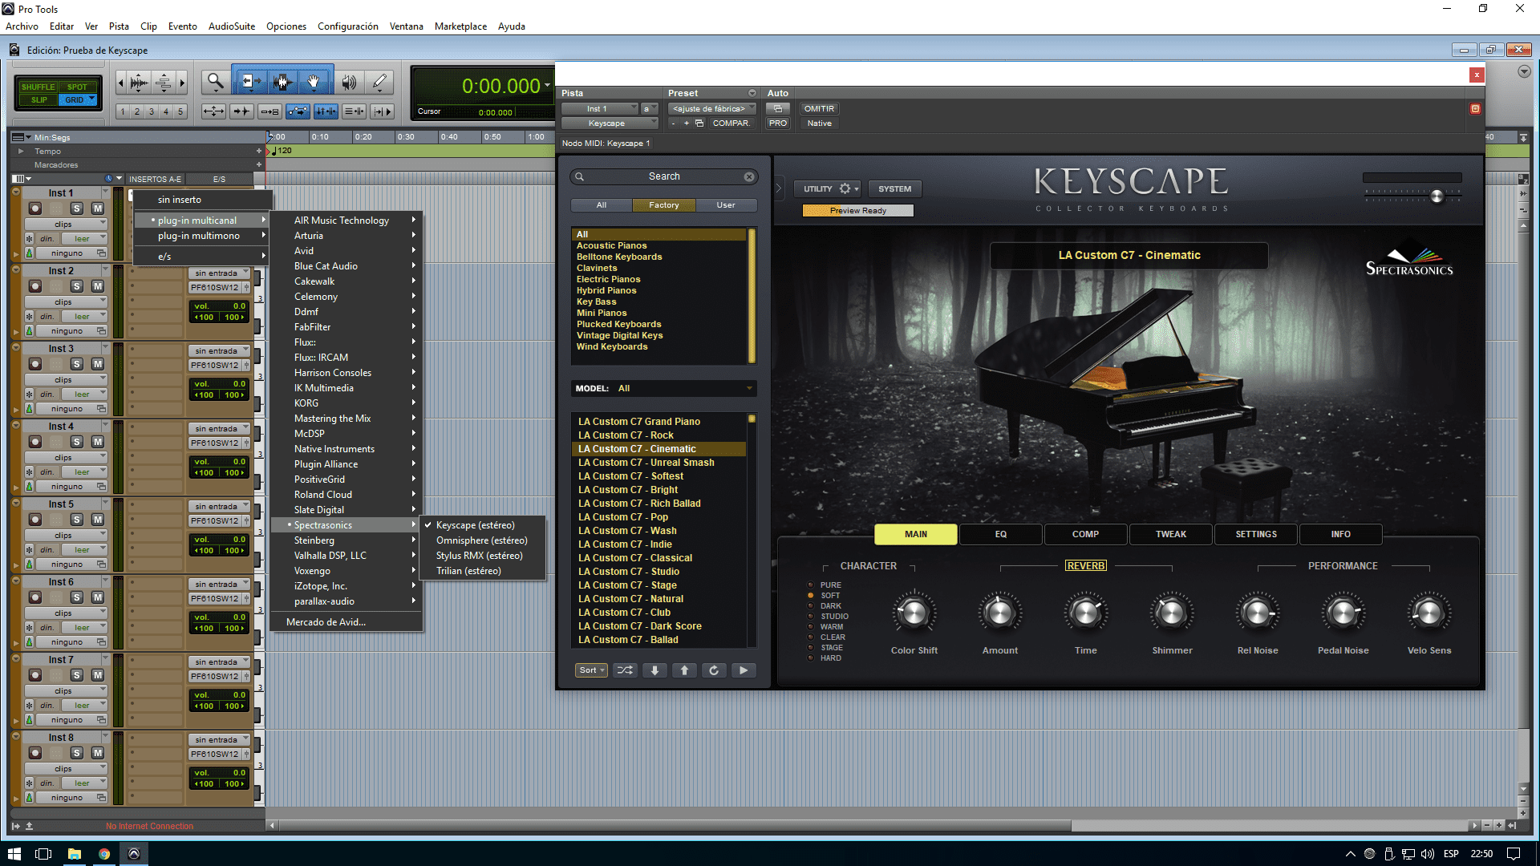Select the Pencil tool
Viewport: 1540px width, 866px height.
tap(379, 81)
